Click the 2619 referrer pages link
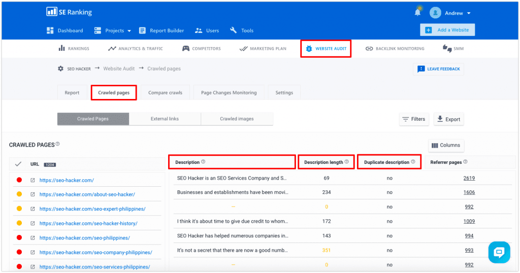This screenshot has height=273, width=520. (469, 178)
